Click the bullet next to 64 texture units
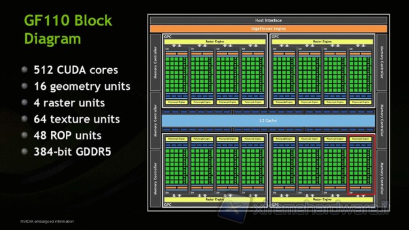Image resolution: width=409 pixels, height=230 pixels. coord(24,119)
